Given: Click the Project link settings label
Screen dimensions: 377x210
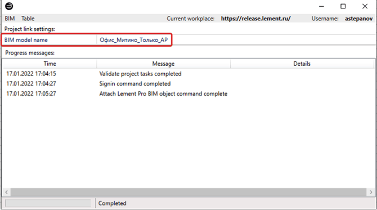Looking at the screenshot, I should 30,29.
